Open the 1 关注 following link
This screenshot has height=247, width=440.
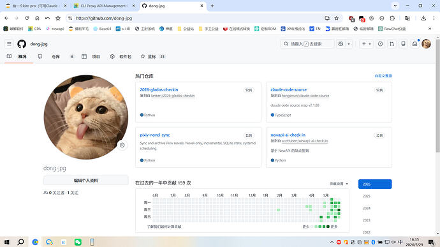[x=73, y=193]
